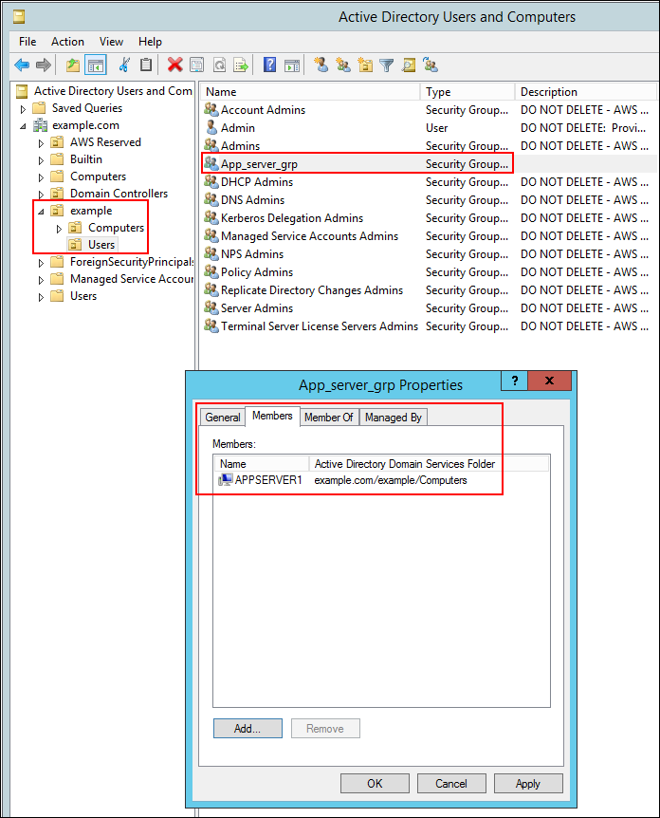This screenshot has height=818, width=660.
Task: Select the Users folder under example OU
Action: click(93, 244)
